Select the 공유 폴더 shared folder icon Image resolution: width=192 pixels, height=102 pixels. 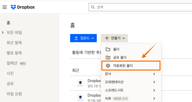(x=108, y=58)
